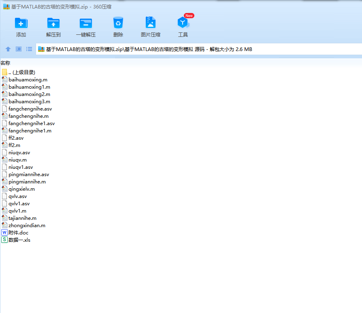Click the 一键解压 one-click extract icon

pos(86,23)
